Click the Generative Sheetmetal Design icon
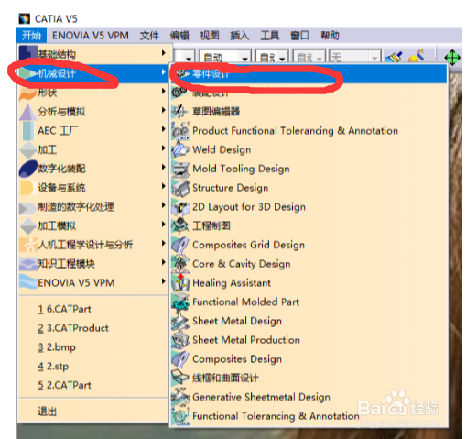Viewport: 466px width, 439px height. click(x=180, y=396)
